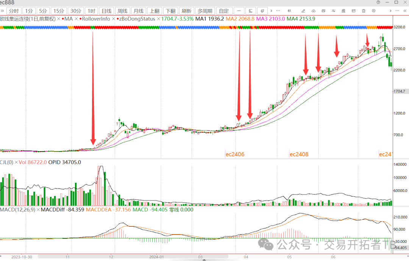Image resolution: width=409 pixels, height=261 pixels.
Task: Click the Vol 86722.0 readout
Action: coord(33,162)
